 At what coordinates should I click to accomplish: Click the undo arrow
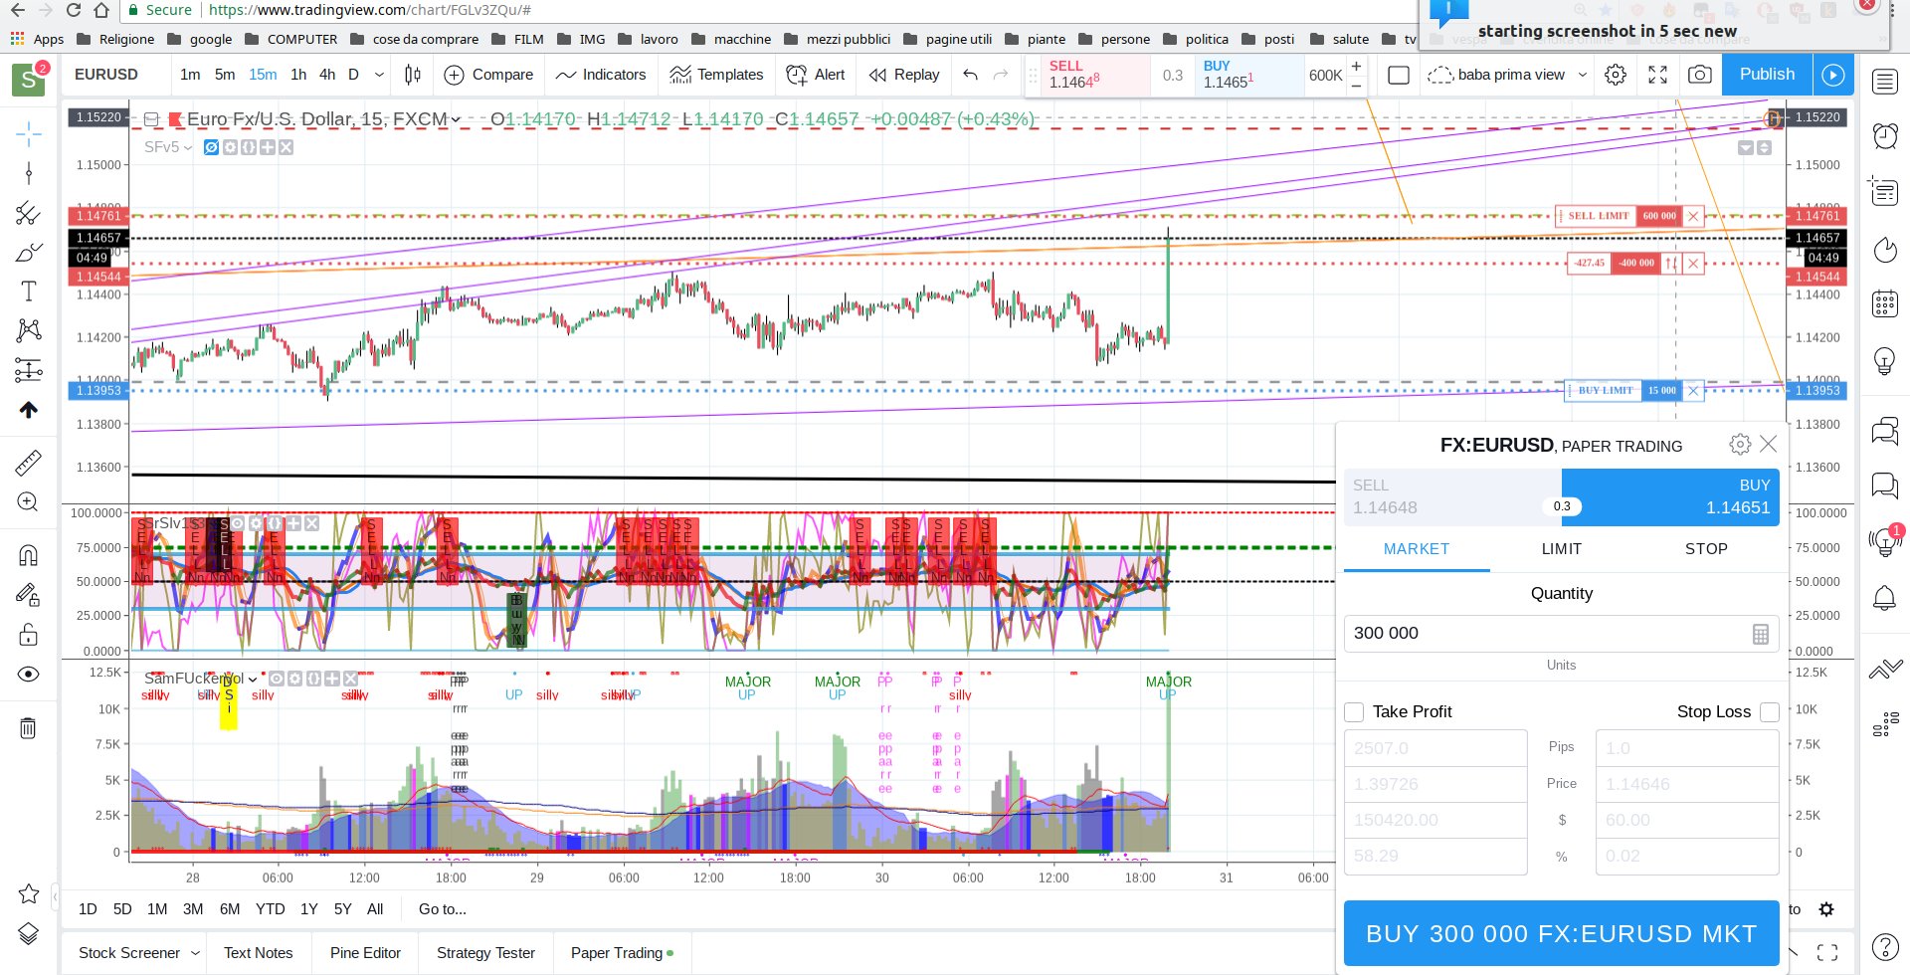[x=971, y=75]
